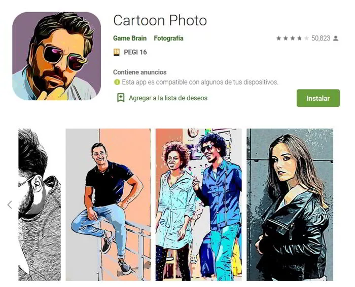Click the Cartoon Photo app icon
Screen dimensions: 355x287
pyautogui.click(x=56, y=56)
